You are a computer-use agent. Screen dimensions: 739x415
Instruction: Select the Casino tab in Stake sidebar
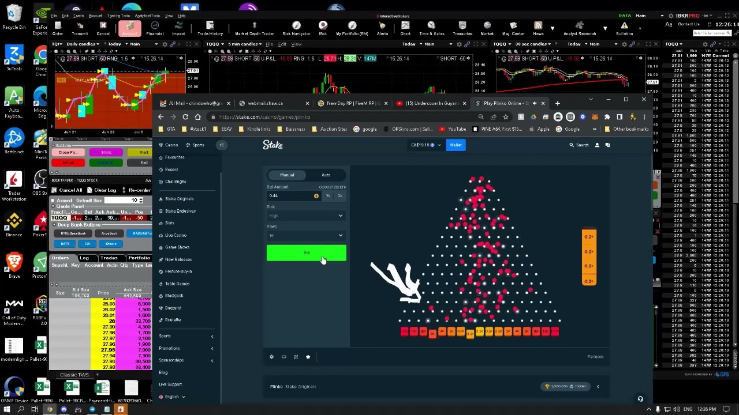(x=169, y=145)
